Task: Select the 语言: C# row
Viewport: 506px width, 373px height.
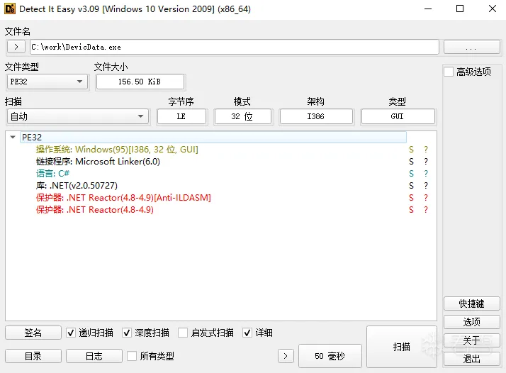Action: pyautogui.click(x=52, y=174)
